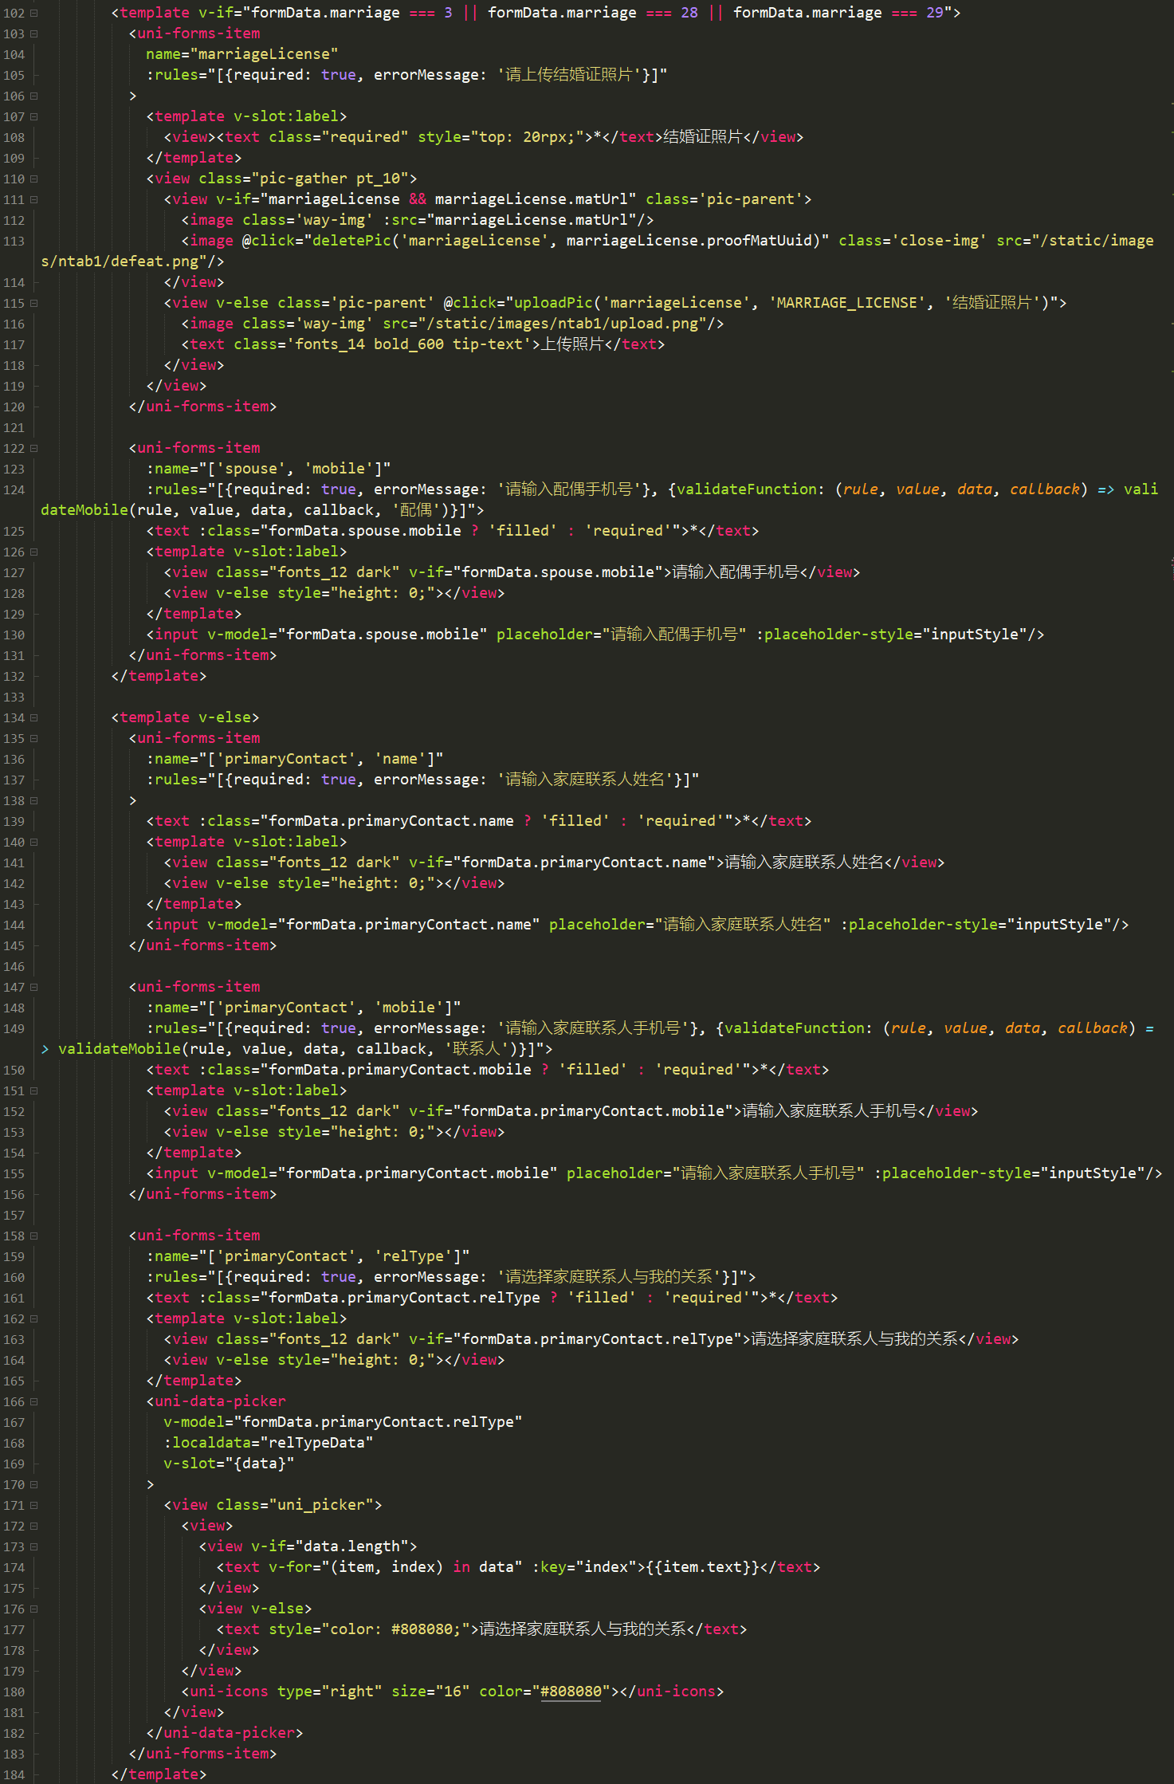Click the '配偶' argument on wrapped line 124
This screenshot has height=1784, width=1174.
[x=417, y=510]
